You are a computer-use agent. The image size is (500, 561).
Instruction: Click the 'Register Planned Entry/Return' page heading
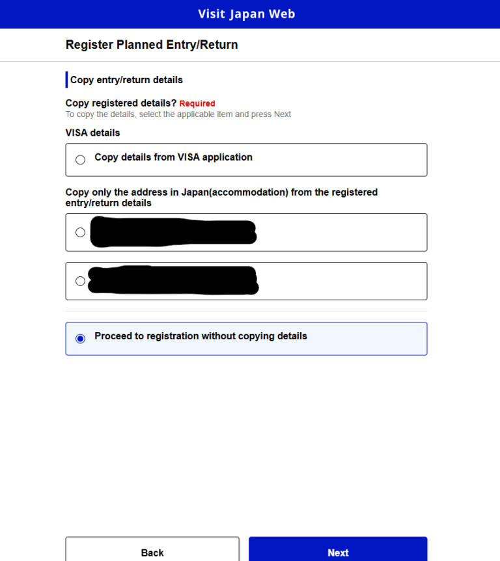pos(152,45)
